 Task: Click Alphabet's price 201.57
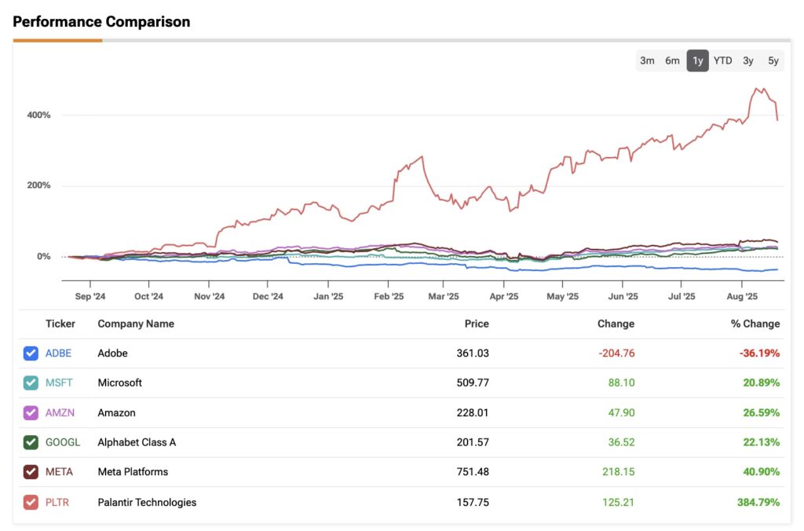point(473,442)
